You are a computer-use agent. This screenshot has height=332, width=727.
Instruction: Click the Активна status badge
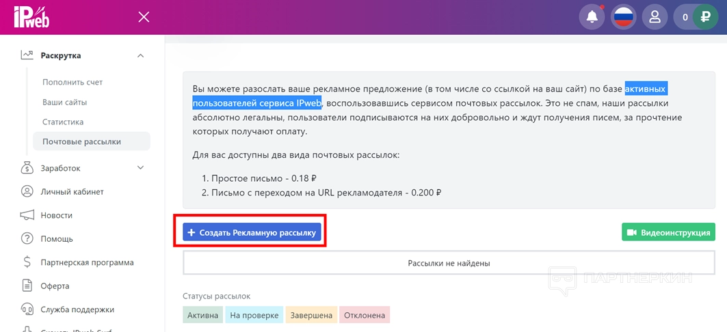point(202,316)
